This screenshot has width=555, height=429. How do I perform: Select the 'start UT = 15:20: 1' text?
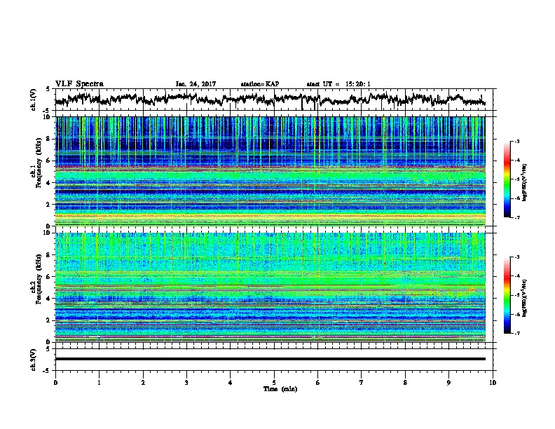pos(338,84)
